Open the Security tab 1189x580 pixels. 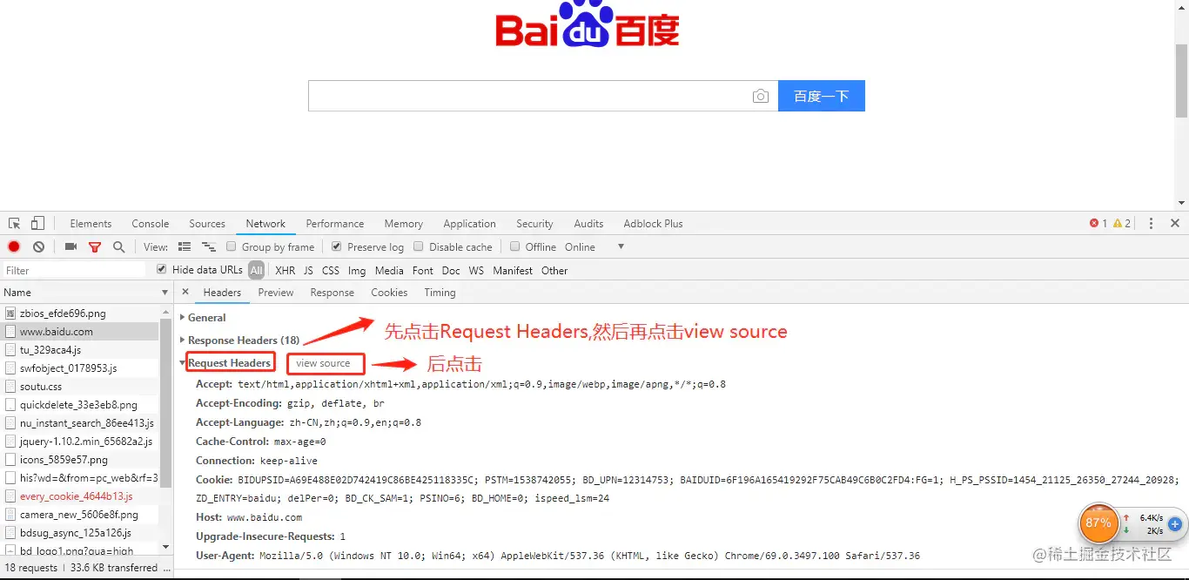click(534, 224)
